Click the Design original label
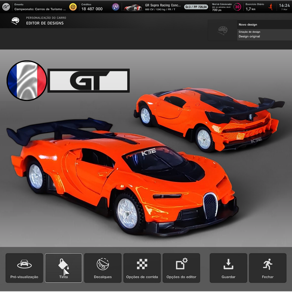 point(249,36)
